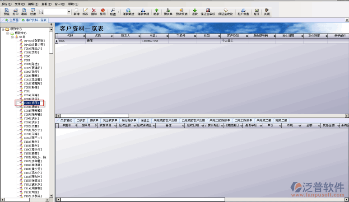Click the 预收核销 toolbar icon

tap(181, 10)
